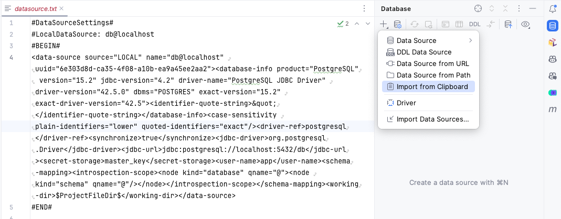Click the #END# line
The width and height of the screenshot is (561, 219).
(x=42, y=207)
